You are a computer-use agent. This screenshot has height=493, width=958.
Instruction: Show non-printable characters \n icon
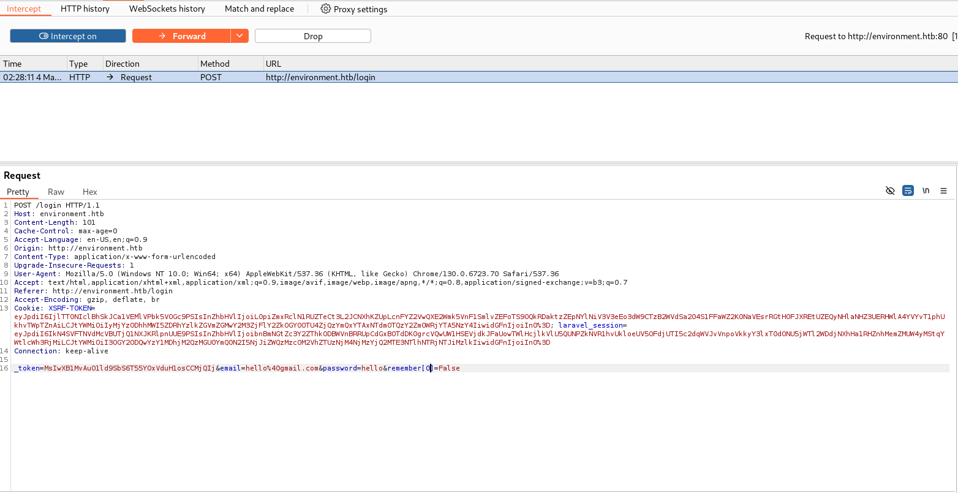pos(926,190)
